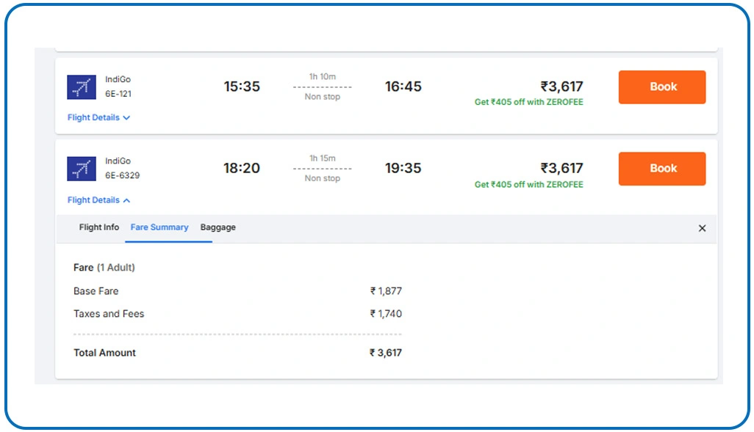Click the Total Amount value ₹3,617
This screenshot has width=754, height=432.
[386, 353]
